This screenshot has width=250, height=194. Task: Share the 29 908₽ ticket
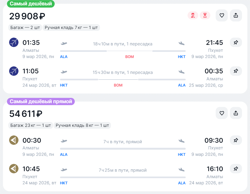(x=236, y=16)
